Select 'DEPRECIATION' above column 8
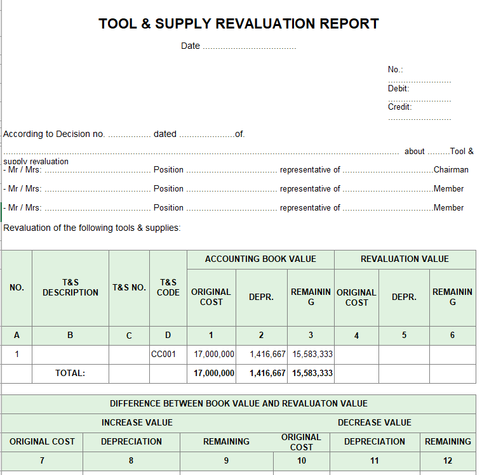 pos(131,442)
